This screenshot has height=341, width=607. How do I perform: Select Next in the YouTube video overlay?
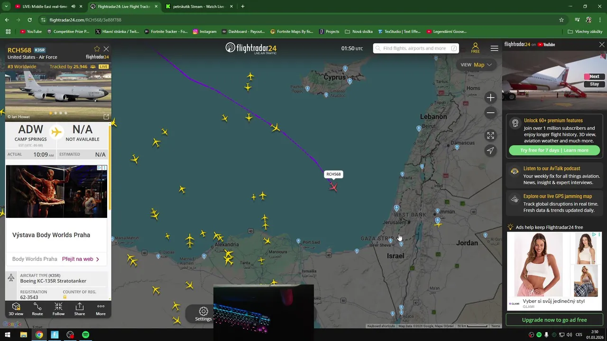tap(594, 76)
